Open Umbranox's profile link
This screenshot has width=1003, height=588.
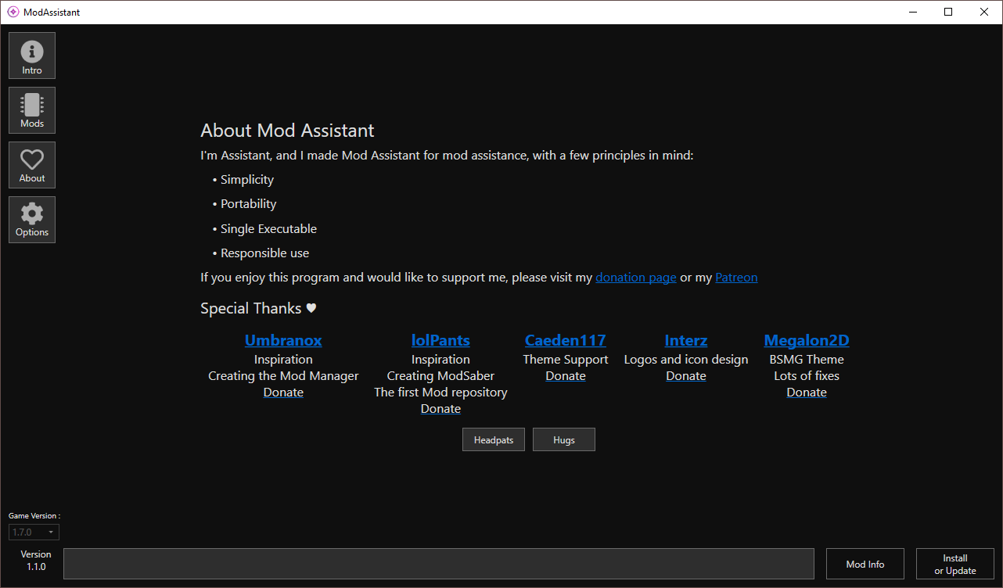tap(283, 340)
